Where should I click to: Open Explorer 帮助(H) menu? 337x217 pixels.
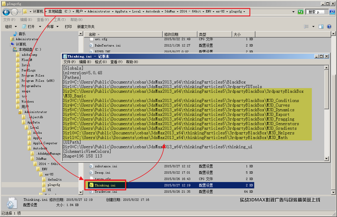click(x=76, y=20)
